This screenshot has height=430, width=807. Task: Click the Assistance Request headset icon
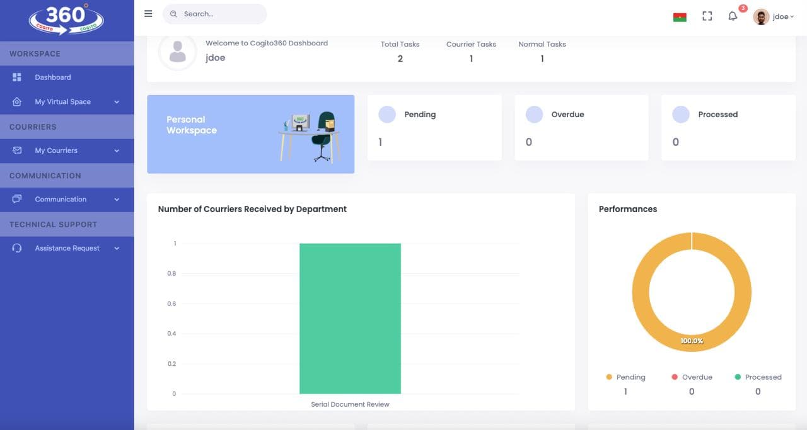click(x=17, y=248)
